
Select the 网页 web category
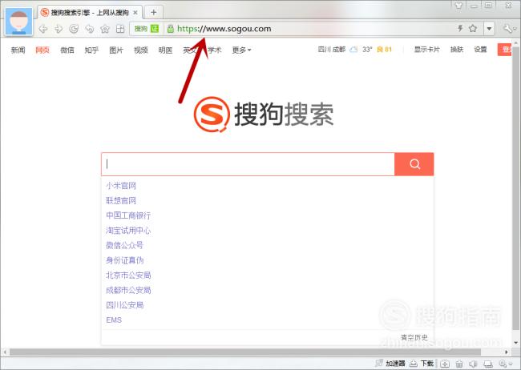click(x=42, y=50)
